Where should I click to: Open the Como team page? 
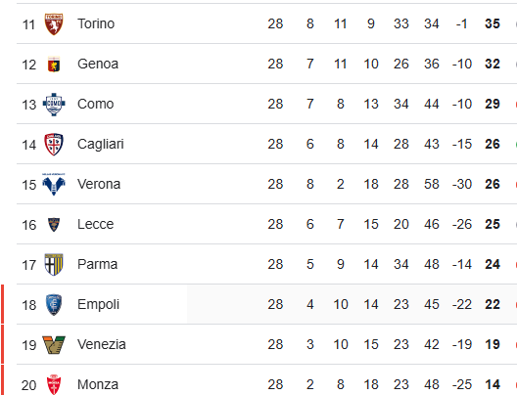pos(96,104)
